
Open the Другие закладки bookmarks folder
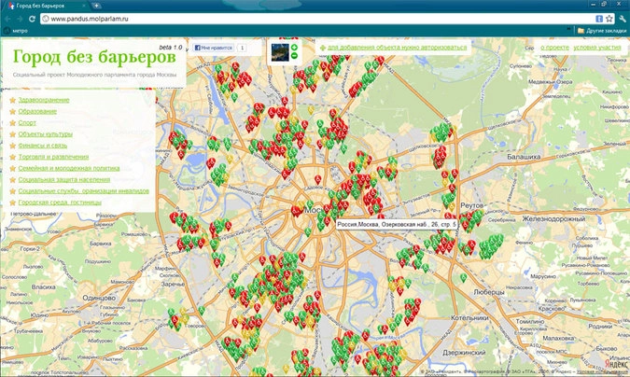tap(603, 31)
